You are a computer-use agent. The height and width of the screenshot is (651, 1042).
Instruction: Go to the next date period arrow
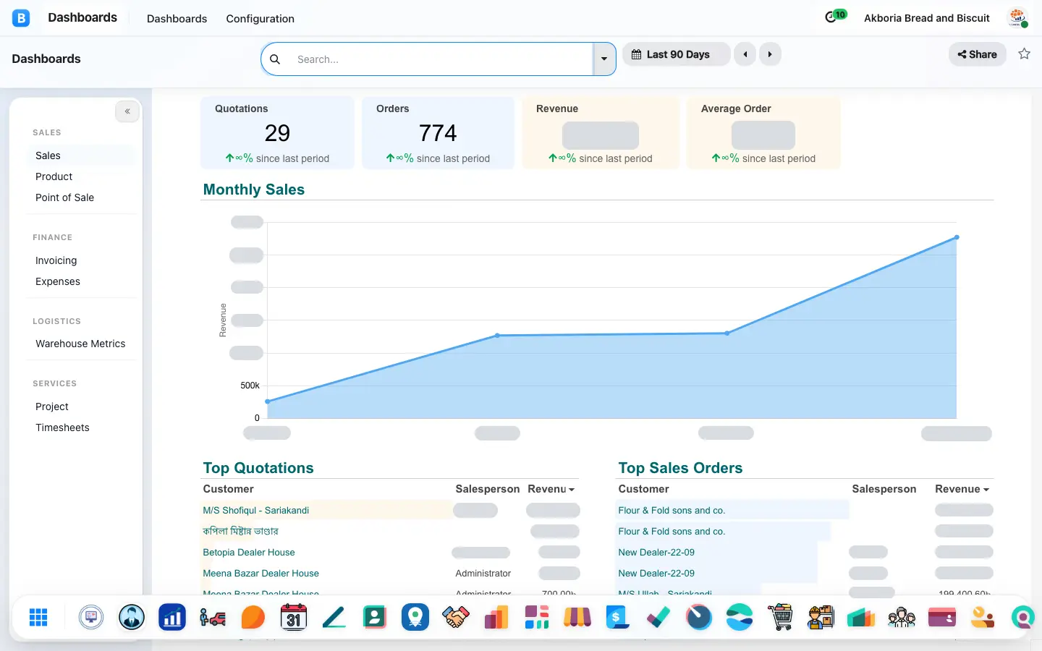coord(770,54)
